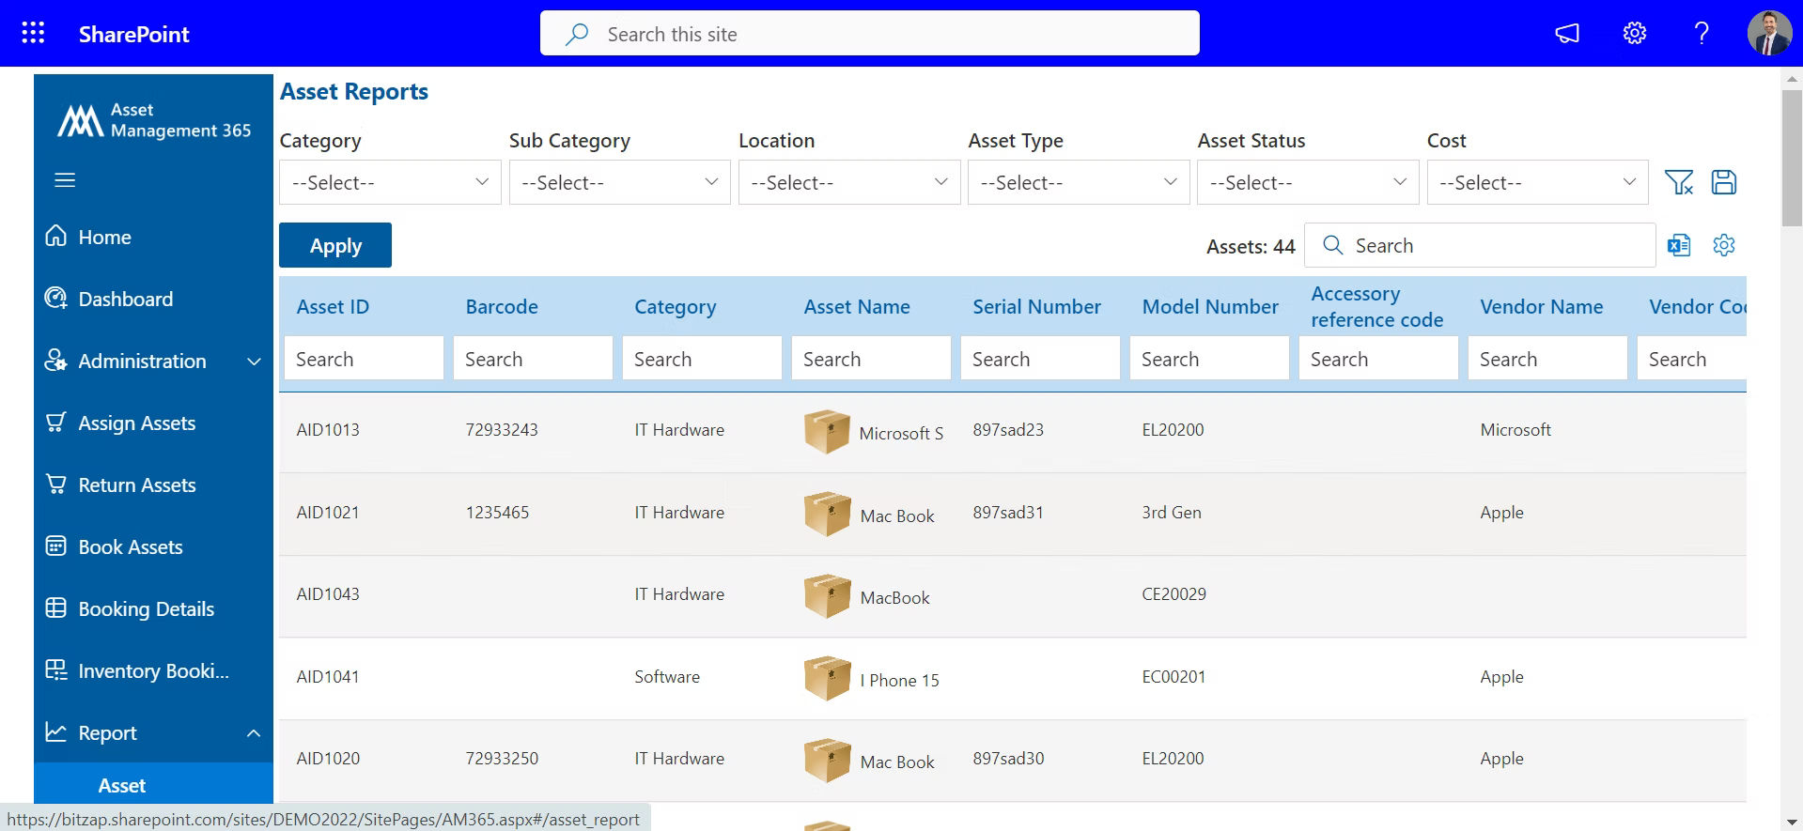Export the asset report to Excel
1803x831 pixels.
pos(1678,246)
